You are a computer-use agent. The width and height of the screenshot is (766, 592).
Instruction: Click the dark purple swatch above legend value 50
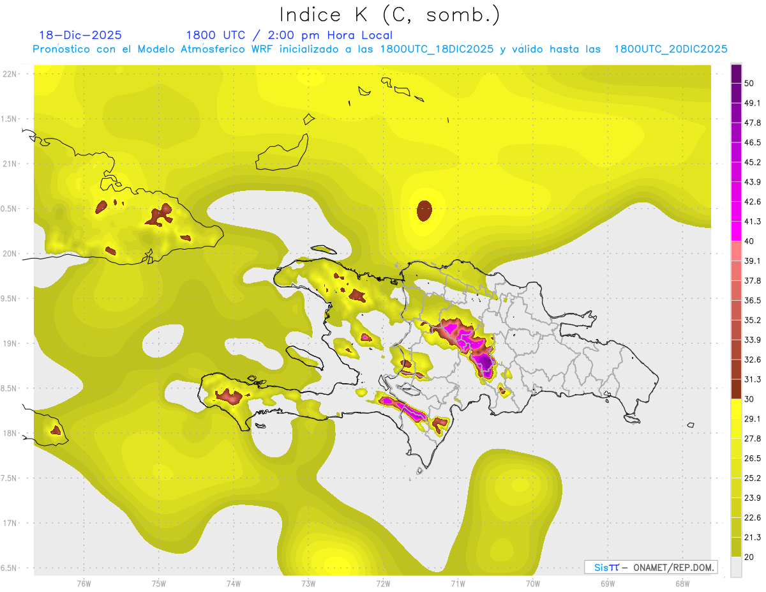click(x=737, y=73)
